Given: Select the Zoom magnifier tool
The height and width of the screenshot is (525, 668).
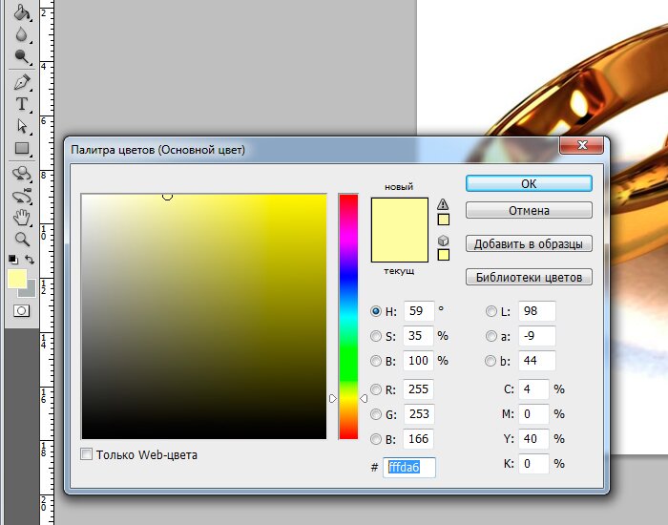Looking at the screenshot, I should pos(21,239).
